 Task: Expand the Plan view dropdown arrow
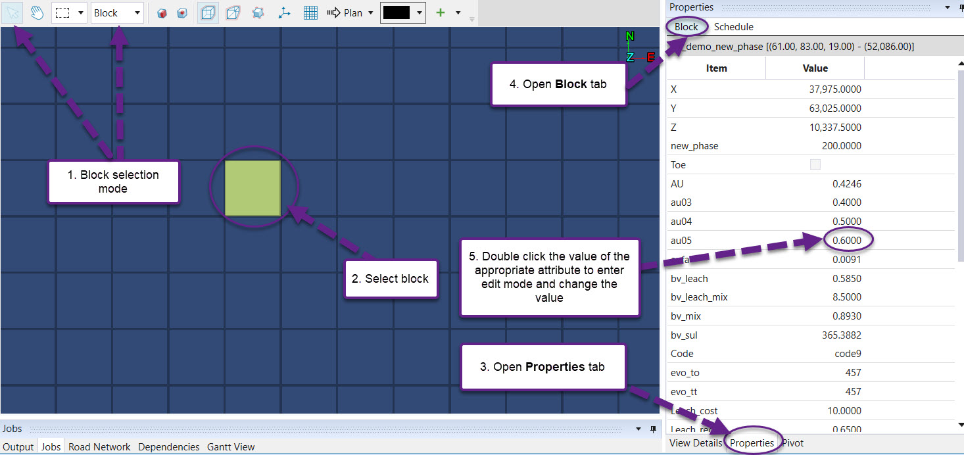tap(370, 13)
